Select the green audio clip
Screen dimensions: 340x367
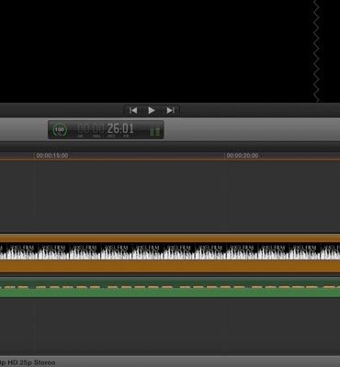170,287
